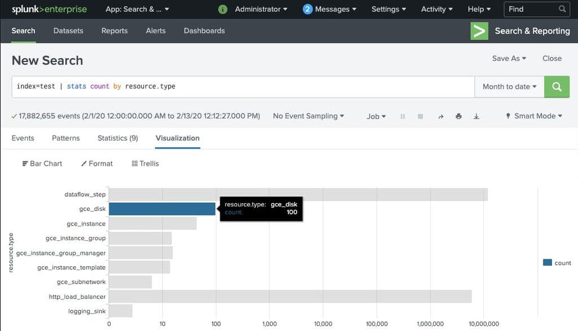Switch to the Patterns tab

[x=65, y=138]
